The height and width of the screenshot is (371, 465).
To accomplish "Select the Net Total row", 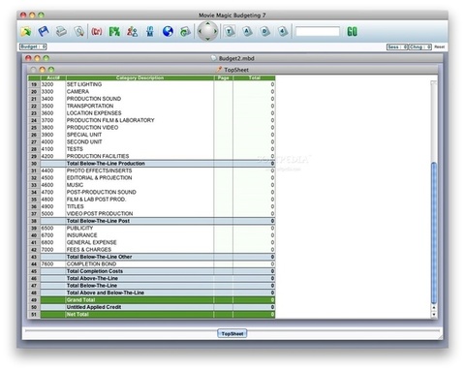I will pyautogui.click(x=151, y=314).
